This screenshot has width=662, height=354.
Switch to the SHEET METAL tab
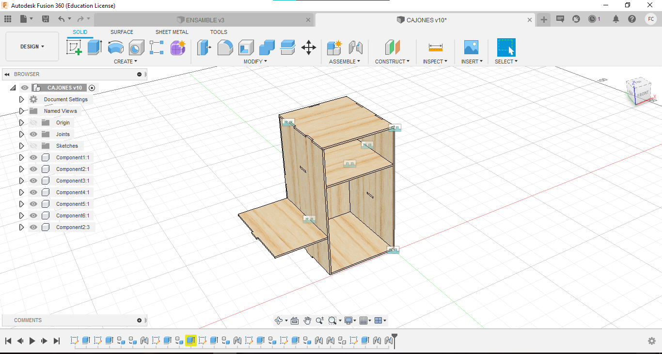(172, 32)
